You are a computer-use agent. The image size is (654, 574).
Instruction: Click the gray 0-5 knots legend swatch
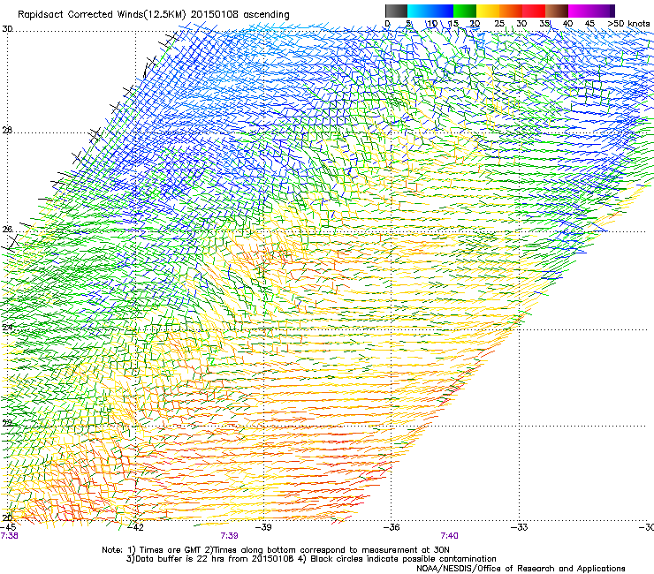[396, 11]
